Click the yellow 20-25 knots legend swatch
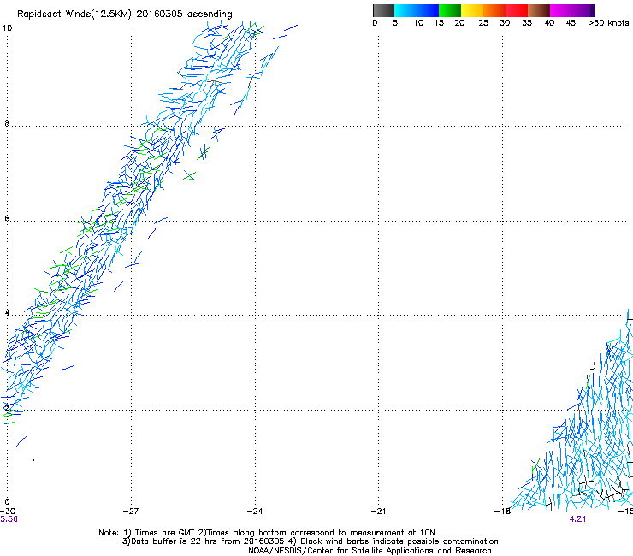This screenshot has height=556, width=633. pos(472,10)
